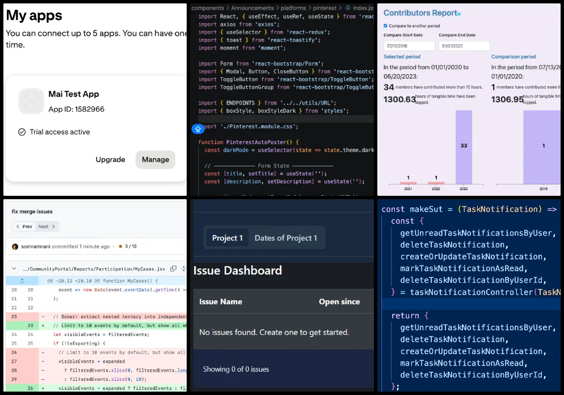The image size is (564, 395).
Task: Click the 'Selected period' heading
Action: tap(402, 57)
